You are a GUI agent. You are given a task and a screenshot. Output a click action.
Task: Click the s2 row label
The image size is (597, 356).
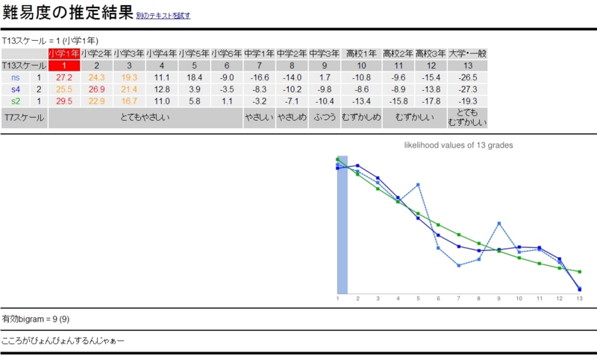click(x=15, y=101)
